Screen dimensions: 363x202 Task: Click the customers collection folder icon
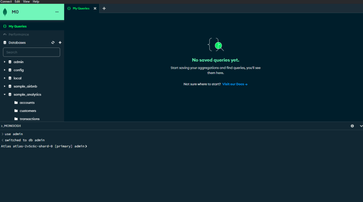(16, 111)
